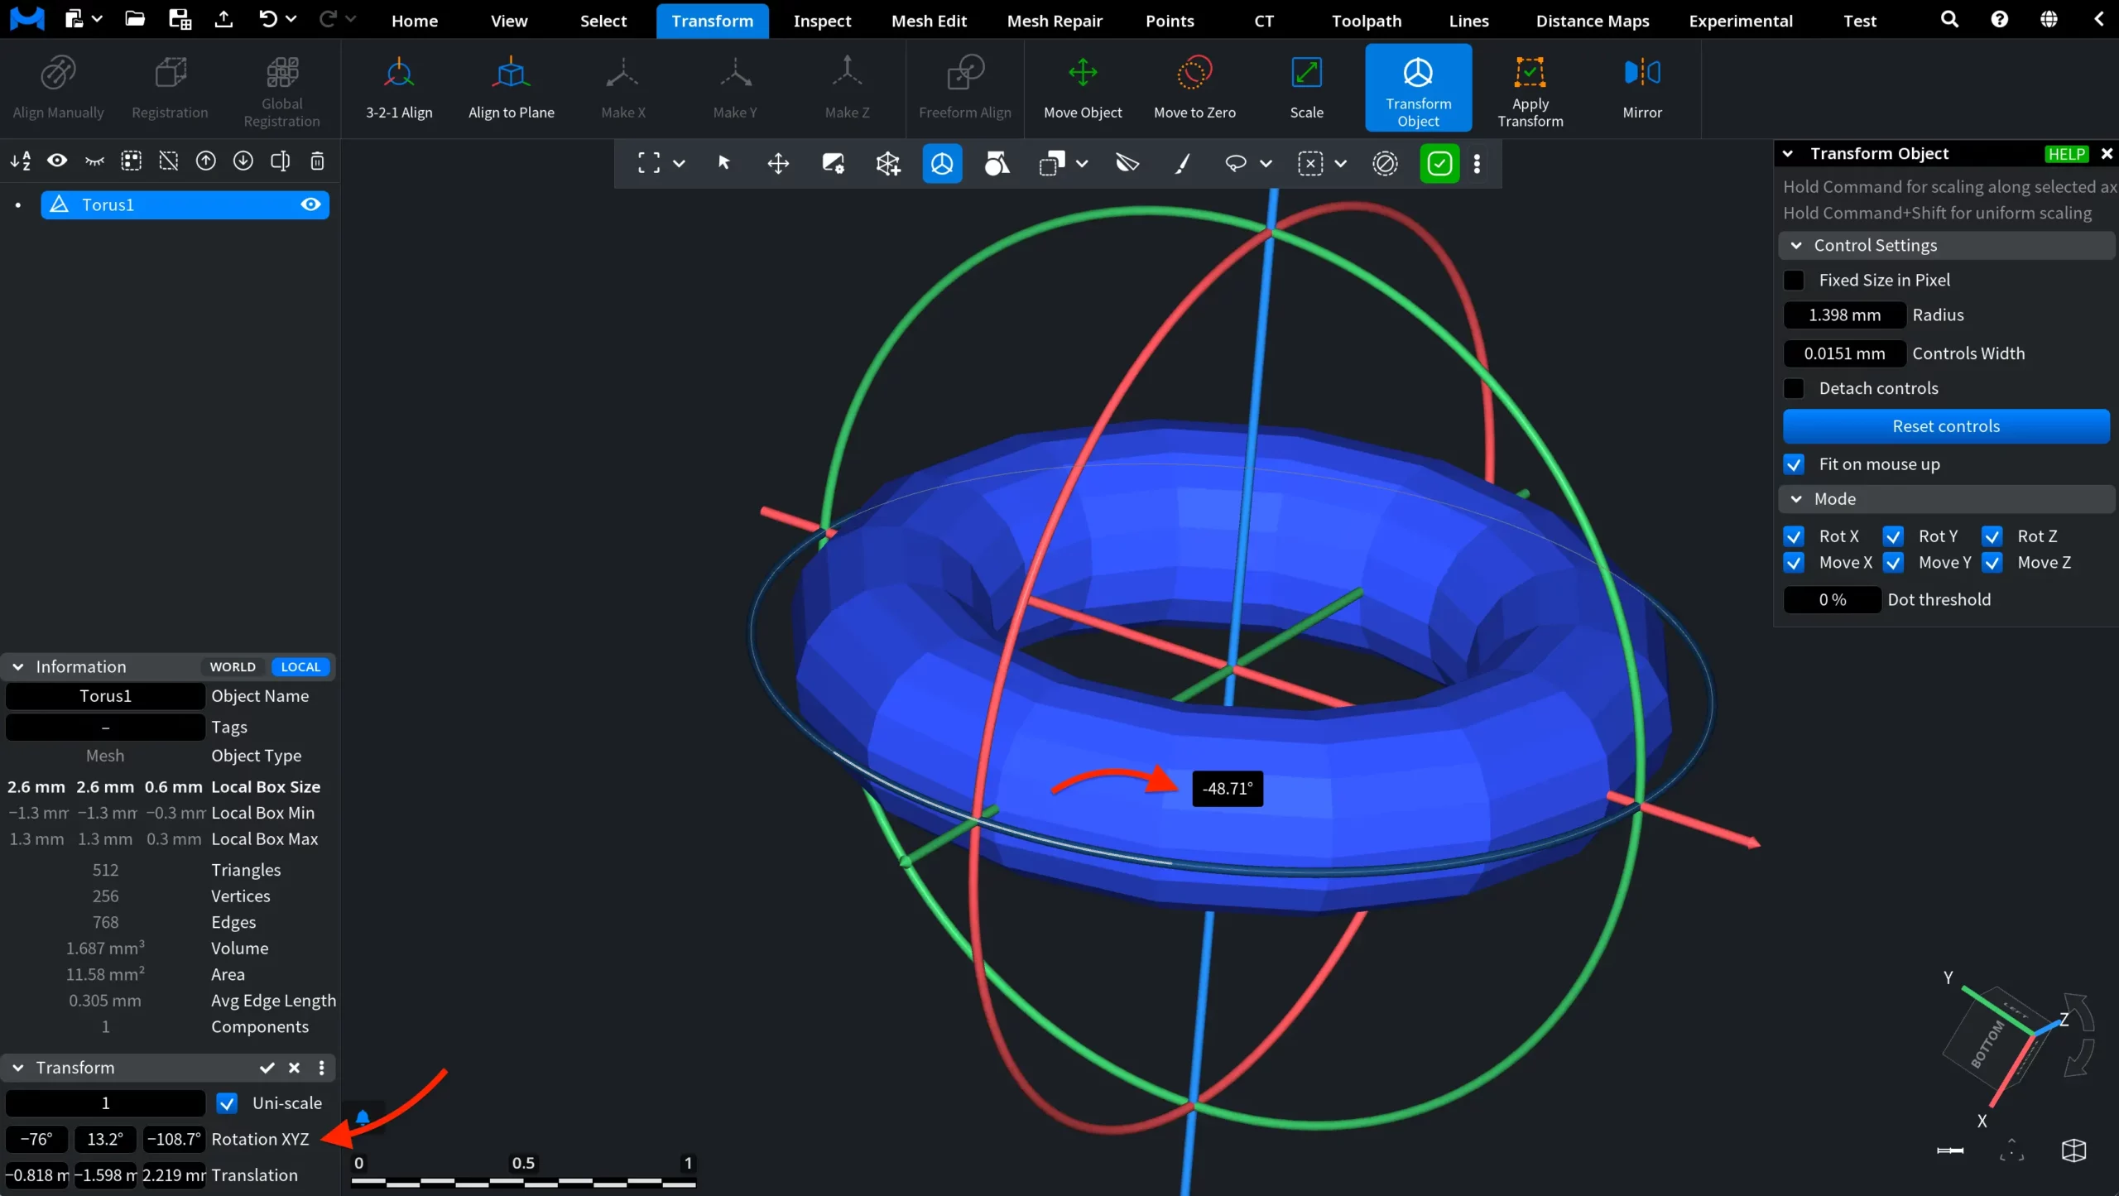Open the search magnifier icon
This screenshot has width=2119, height=1196.
coord(1949,19)
